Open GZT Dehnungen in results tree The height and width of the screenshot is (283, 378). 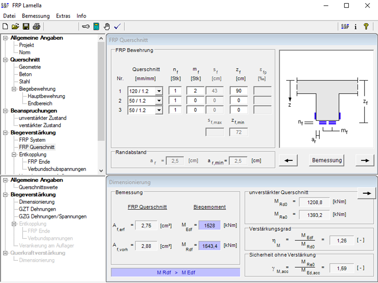pos(37,209)
